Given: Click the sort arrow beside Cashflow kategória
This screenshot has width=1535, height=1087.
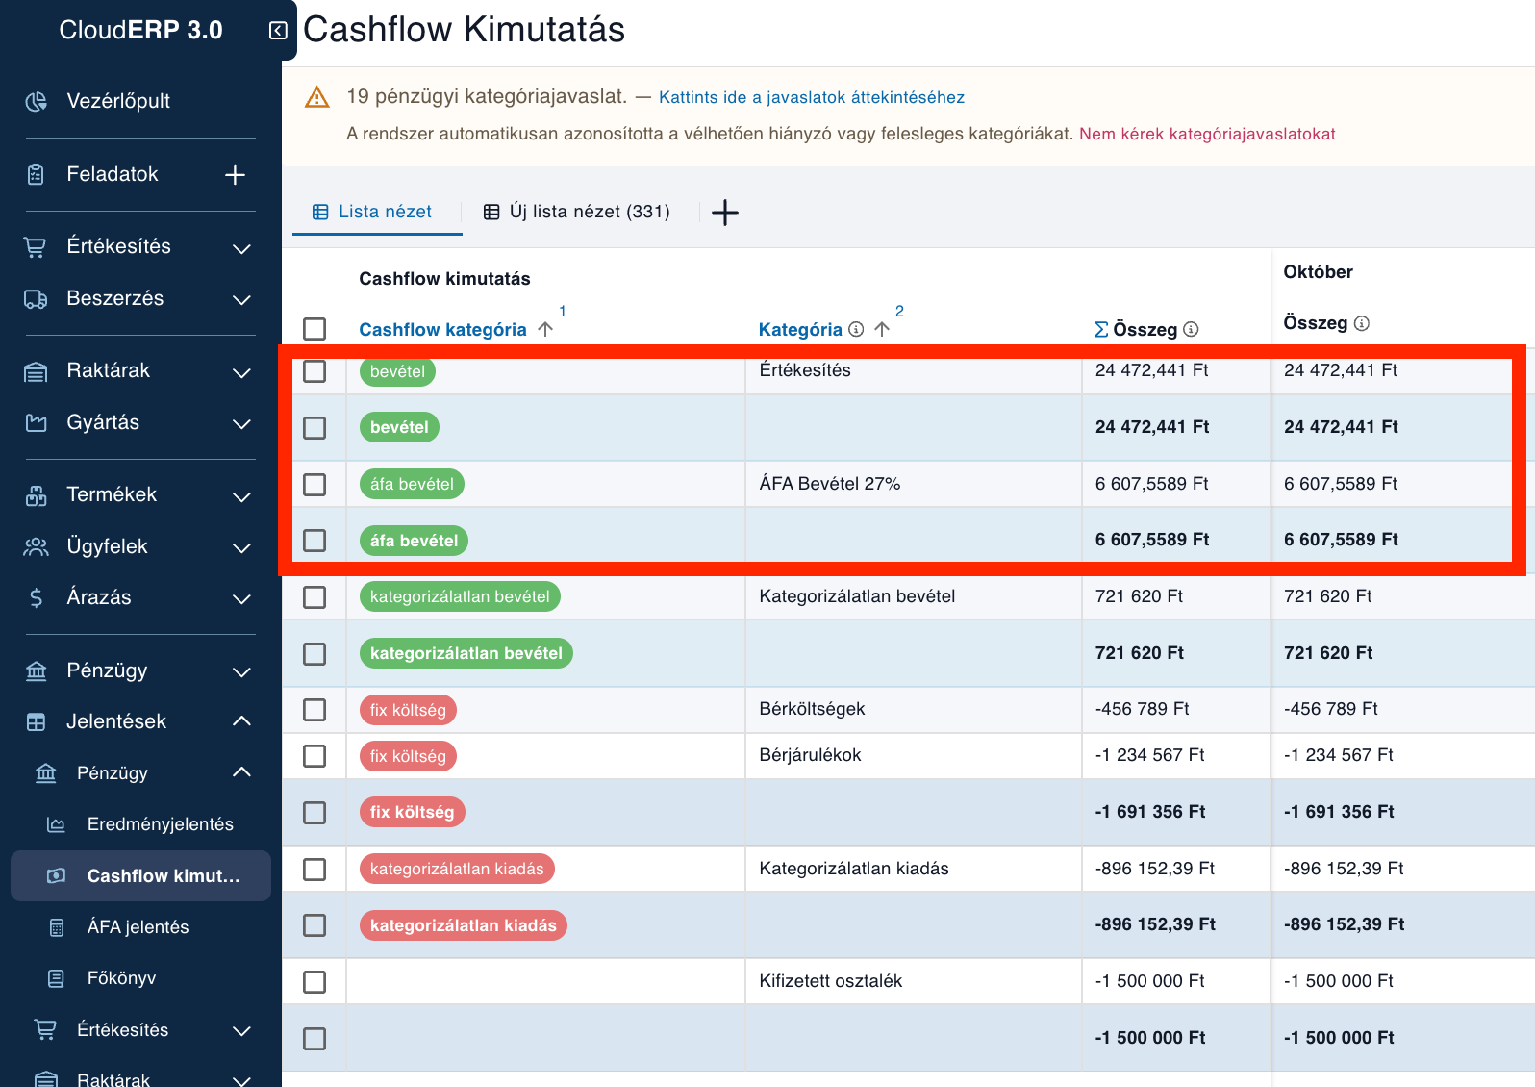Looking at the screenshot, I should point(545,329).
